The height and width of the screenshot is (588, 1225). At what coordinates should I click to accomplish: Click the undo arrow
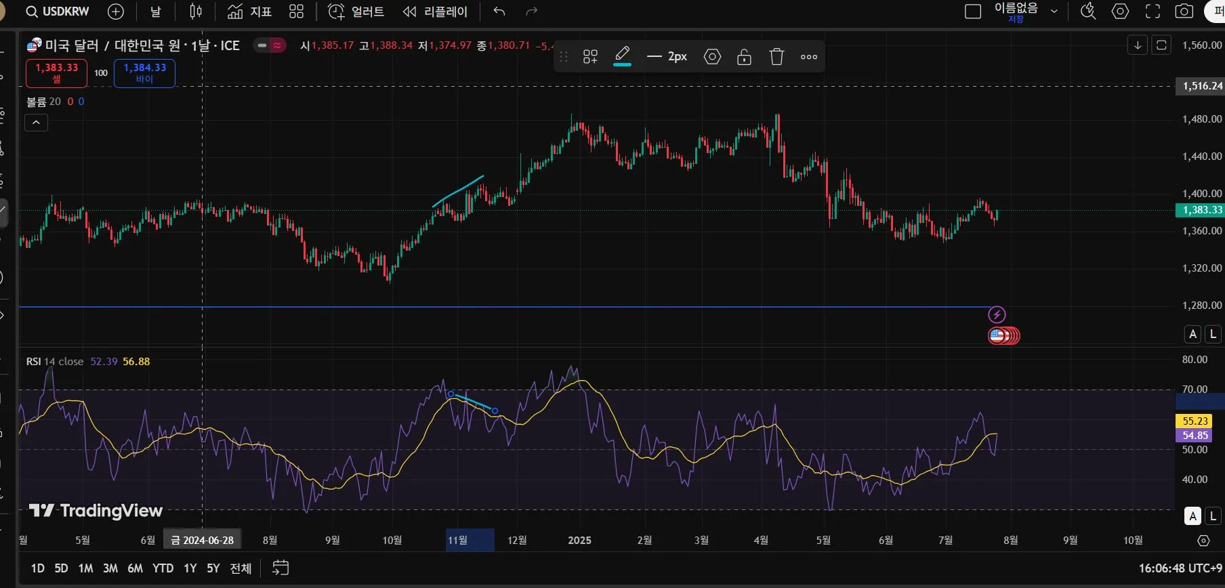pyautogui.click(x=499, y=12)
